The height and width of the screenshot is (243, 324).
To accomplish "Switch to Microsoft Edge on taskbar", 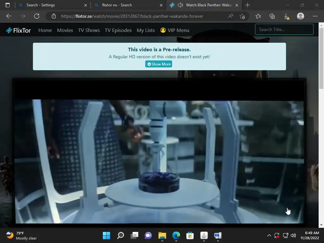I will (176, 235).
